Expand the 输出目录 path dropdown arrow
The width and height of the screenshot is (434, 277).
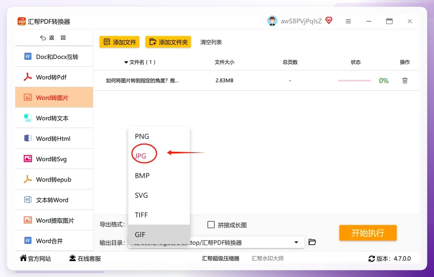click(x=296, y=243)
